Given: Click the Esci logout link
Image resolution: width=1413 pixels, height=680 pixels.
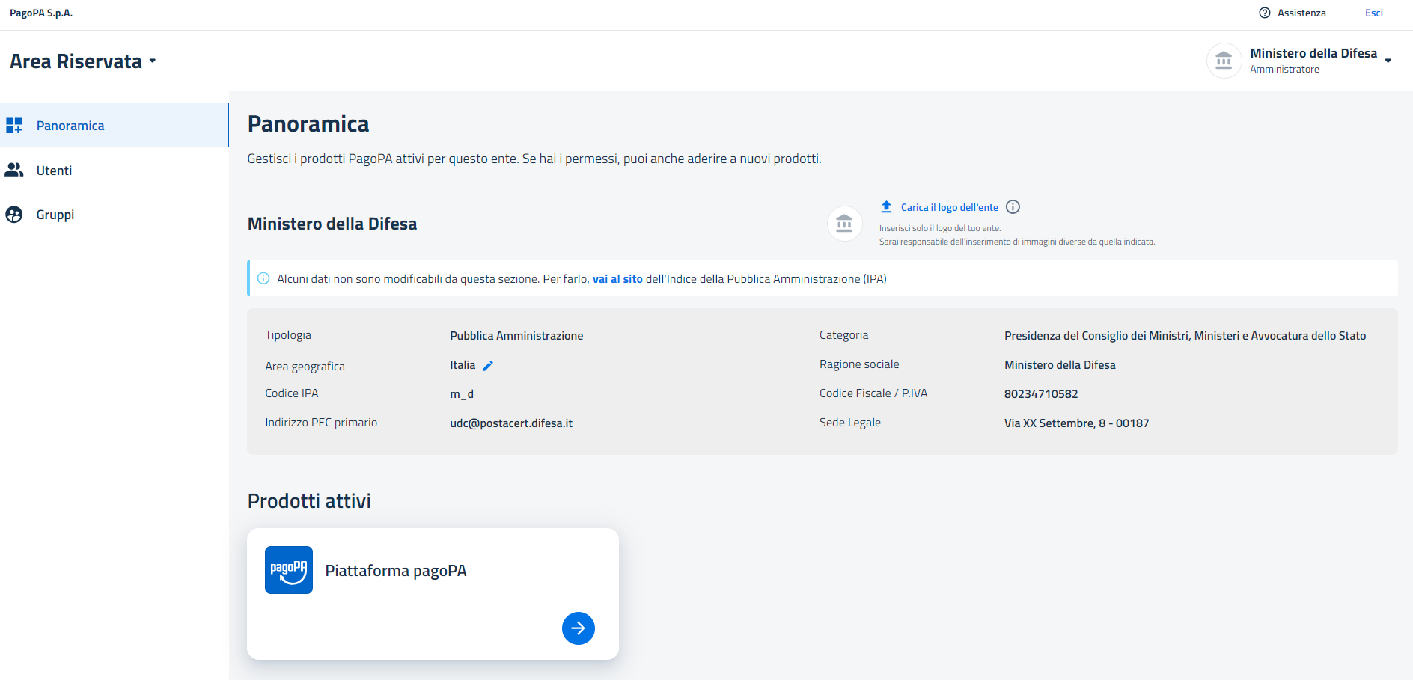Looking at the screenshot, I should click(1373, 13).
